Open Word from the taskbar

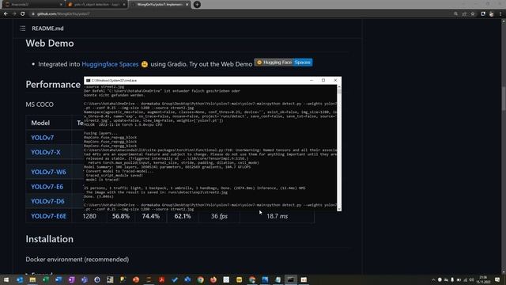[59, 279]
